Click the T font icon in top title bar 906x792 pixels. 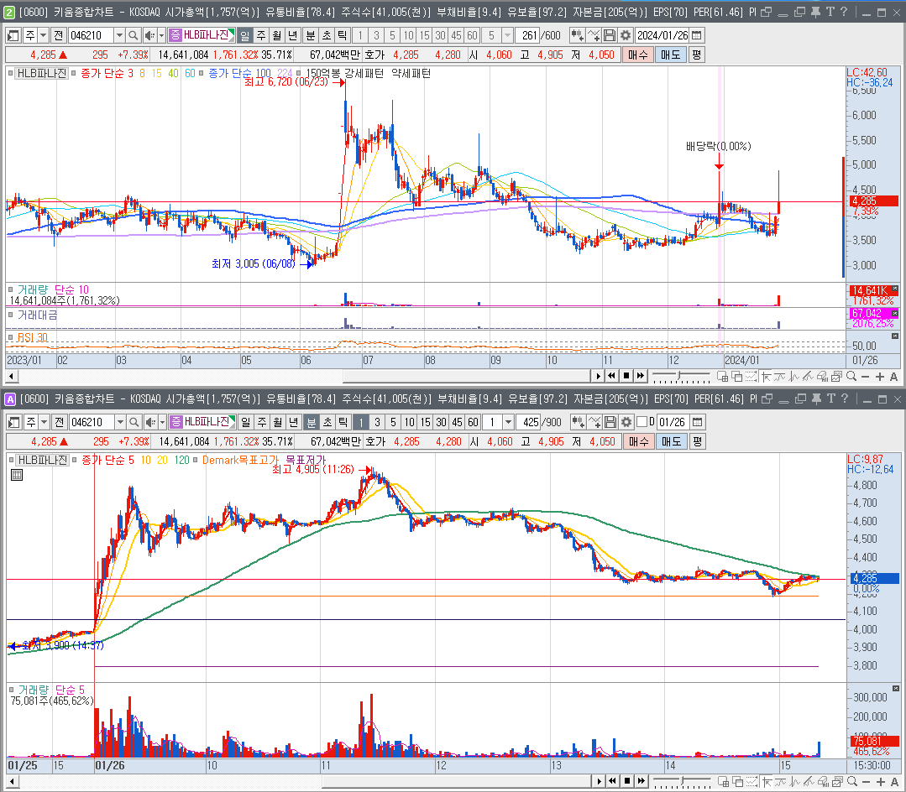pyautogui.click(x=830, y=12)
